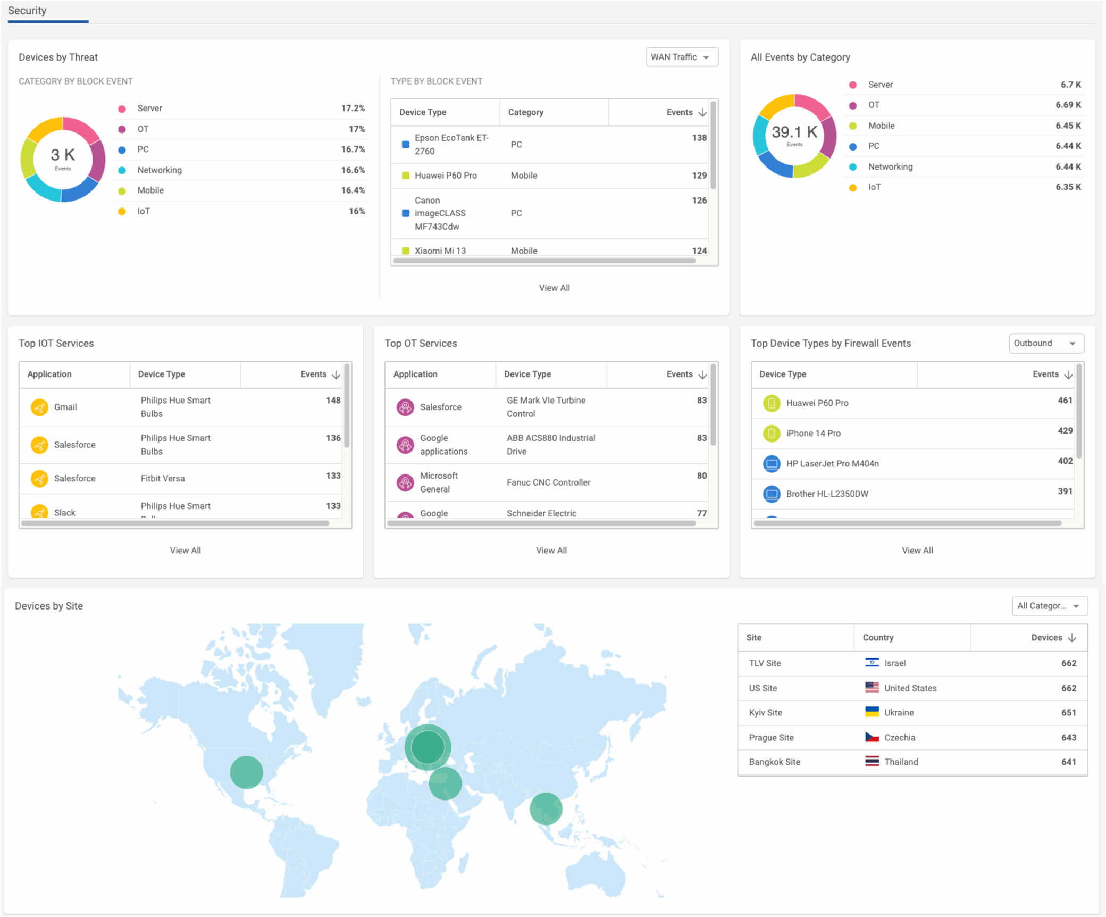Sort Top IOT Services by Events arrow
The height and width of the screenshot is (917, 1106).
point(336,374)
